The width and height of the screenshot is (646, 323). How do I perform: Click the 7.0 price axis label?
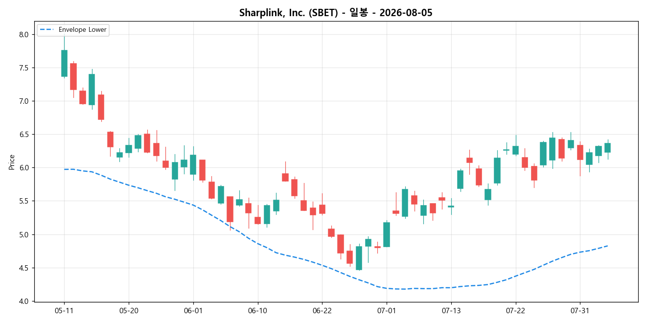pos(25,101)
